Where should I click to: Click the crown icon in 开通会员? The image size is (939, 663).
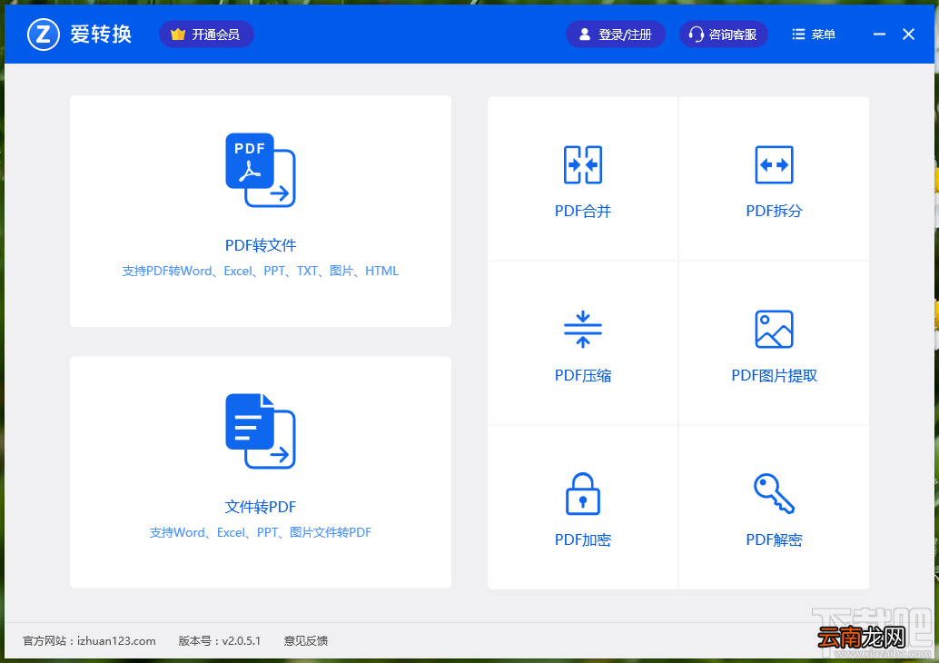coord(178,35)
